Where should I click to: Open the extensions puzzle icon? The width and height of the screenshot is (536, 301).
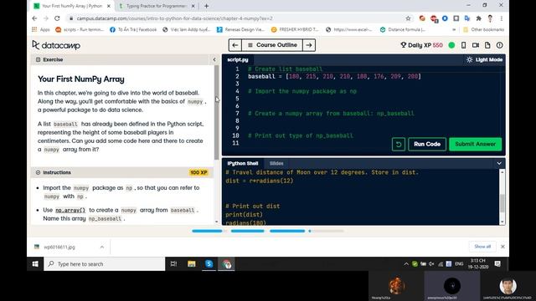click(478, 18)
